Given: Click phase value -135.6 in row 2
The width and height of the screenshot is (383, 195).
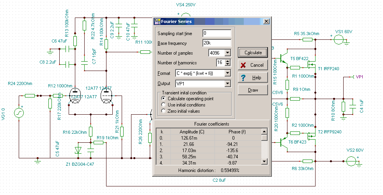Looking at the screenshot, I should pyautogui.click(x=232, y=151).
